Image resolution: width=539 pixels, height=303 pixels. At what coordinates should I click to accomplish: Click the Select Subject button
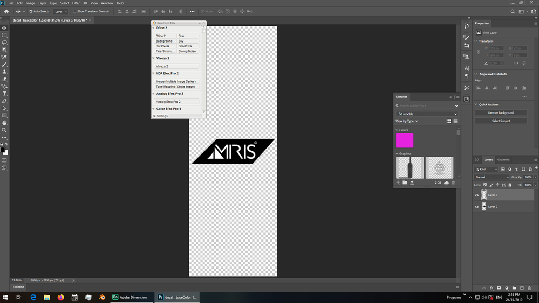(x=501, y=121)
